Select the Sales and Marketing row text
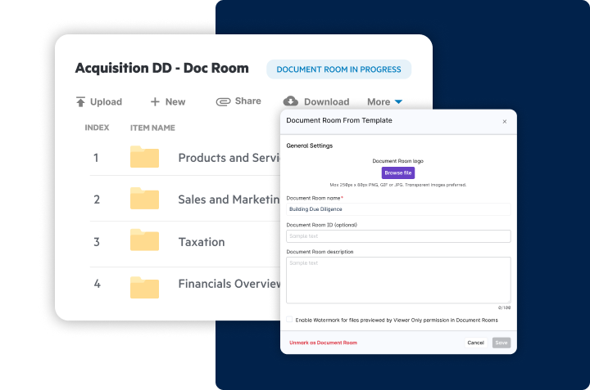Viewport: 590px width, 390px height. tap(229, 199)
